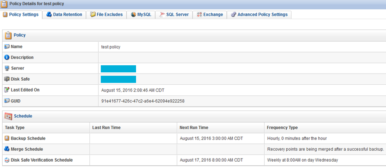Click the 'test policy' name value
Screen dimensions: 386x168
point(111,47)
